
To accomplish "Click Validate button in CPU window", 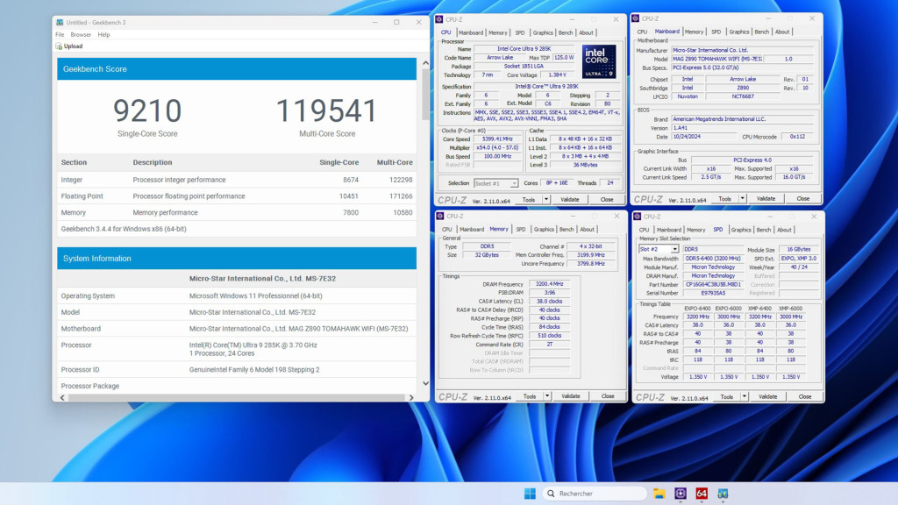I will click(569, 200).
